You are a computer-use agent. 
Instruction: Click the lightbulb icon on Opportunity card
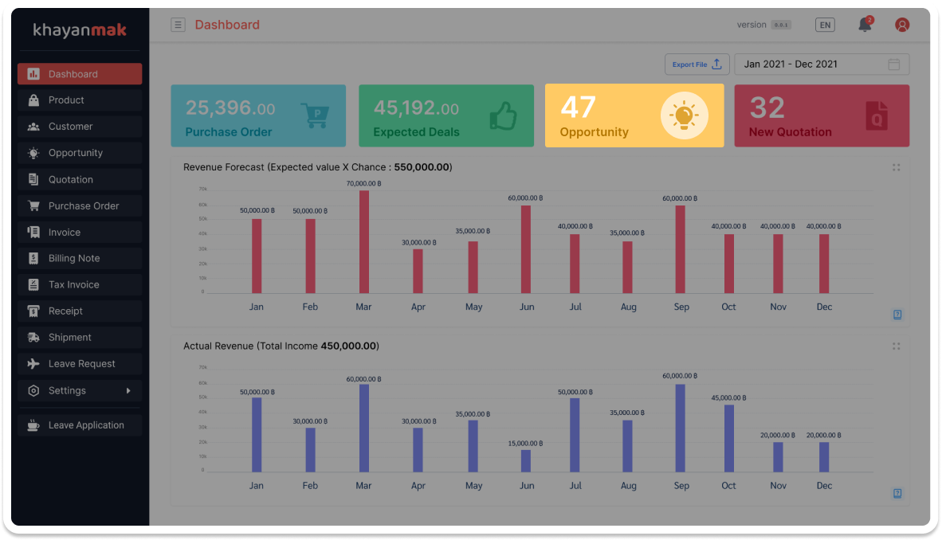[x=684, y=116]
